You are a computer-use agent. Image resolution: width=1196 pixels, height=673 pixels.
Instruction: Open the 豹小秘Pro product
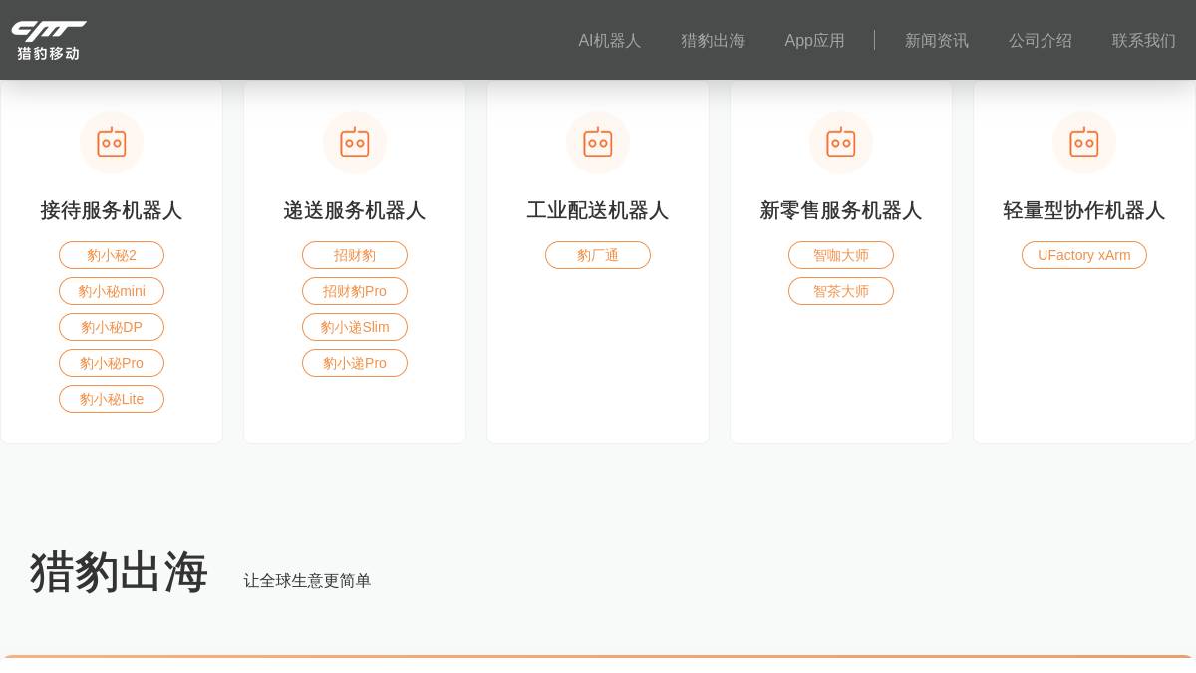coord(112,363)
